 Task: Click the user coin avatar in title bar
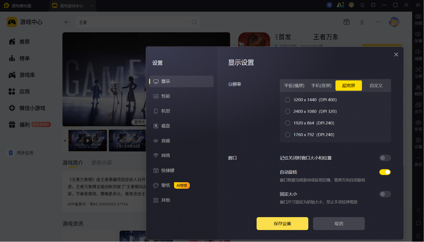(x=351, y=5)
